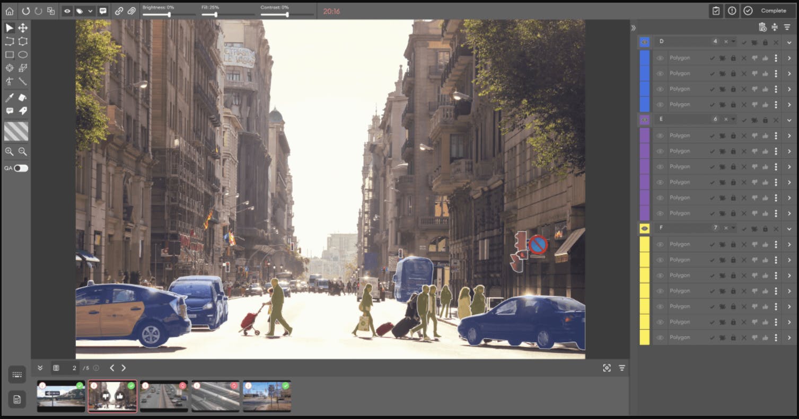Open the filter icon right of the image navigation
Screen dimensions: 799x419
coord(622,368)
